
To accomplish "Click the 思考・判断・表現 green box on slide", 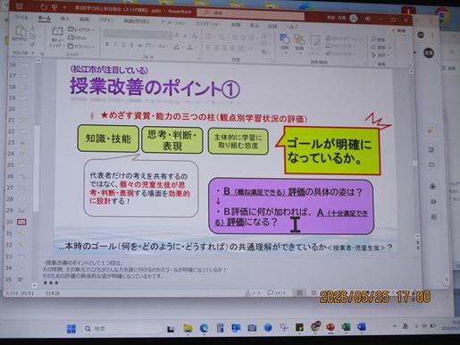I will pyautogui.click(x=172, y=140).
